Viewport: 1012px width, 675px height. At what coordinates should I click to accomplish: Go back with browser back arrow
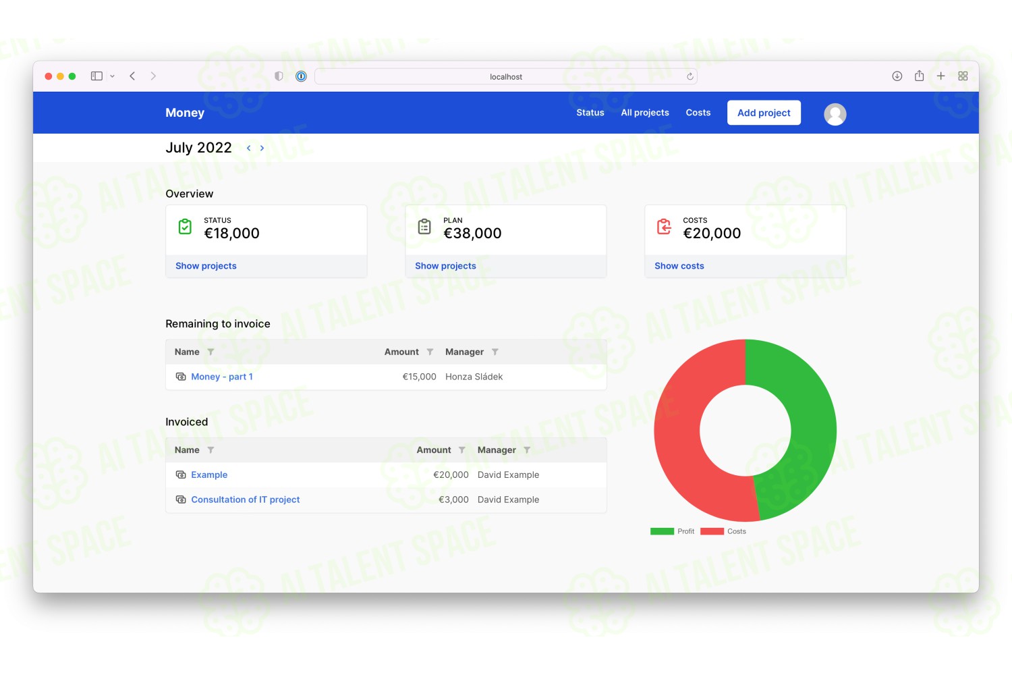[132, 76]
